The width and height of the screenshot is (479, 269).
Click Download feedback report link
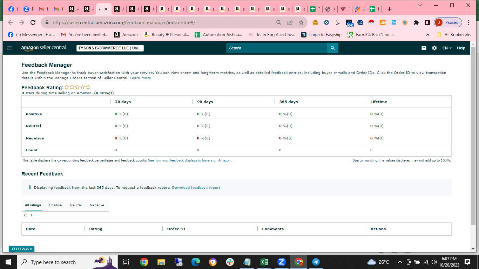point(196,188)
